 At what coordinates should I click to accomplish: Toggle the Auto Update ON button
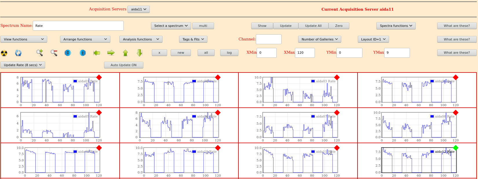[123, 65]
